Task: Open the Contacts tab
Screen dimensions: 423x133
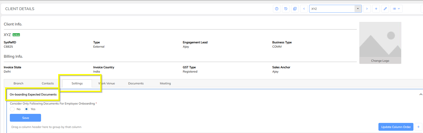Action: tap(48, 83)
